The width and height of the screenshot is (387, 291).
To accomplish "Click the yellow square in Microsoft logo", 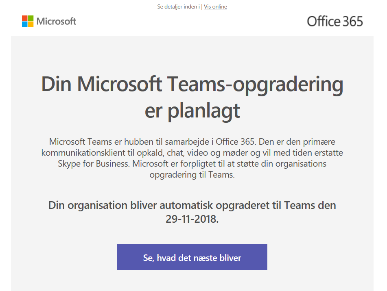I will click(31, 24).
